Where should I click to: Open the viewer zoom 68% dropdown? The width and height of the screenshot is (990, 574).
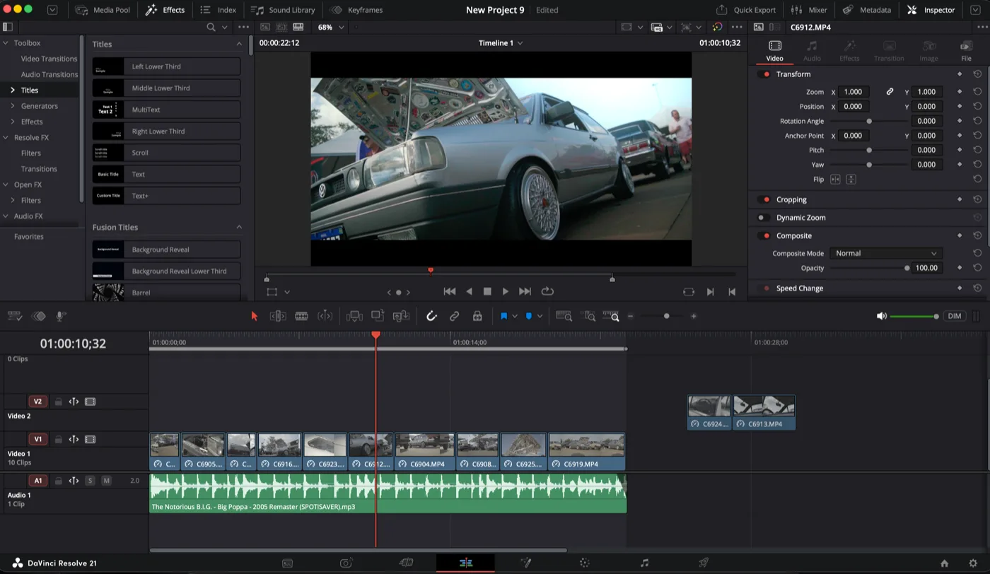[330, 27]
